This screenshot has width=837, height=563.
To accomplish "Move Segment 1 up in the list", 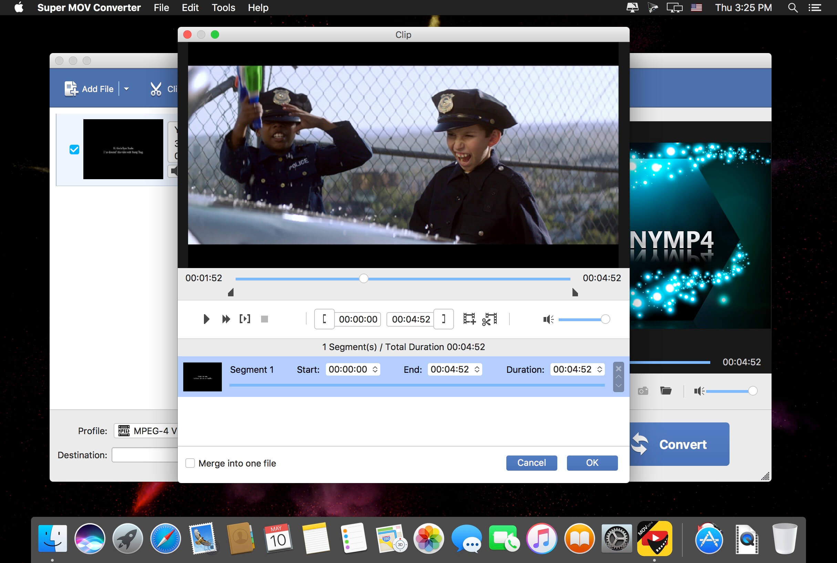I will point(618,377).
